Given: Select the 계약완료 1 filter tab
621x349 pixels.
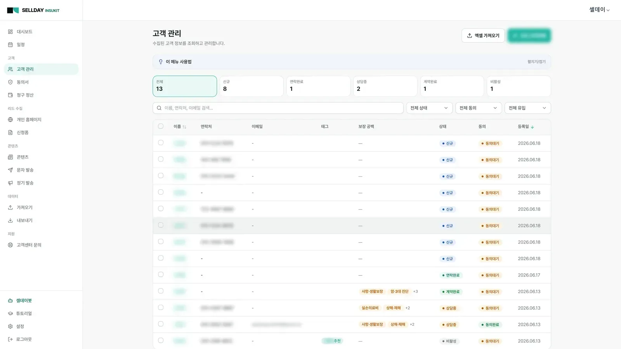Looking at the screenshot, I should pyautogui.click(x=452, y=86).
